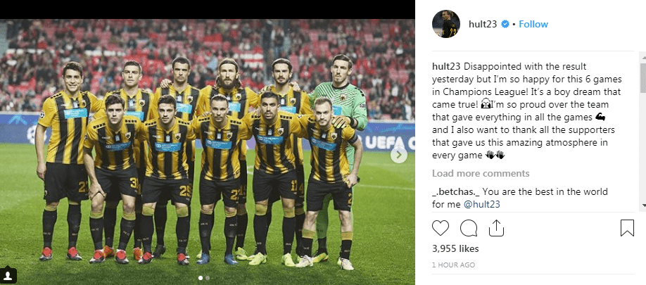
Task: Open the @hult23 mention in the comment
Action: pos(481,204)
